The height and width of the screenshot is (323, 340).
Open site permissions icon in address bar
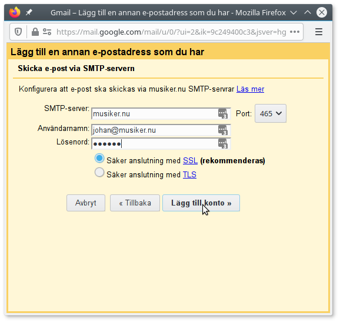point(47,32)
